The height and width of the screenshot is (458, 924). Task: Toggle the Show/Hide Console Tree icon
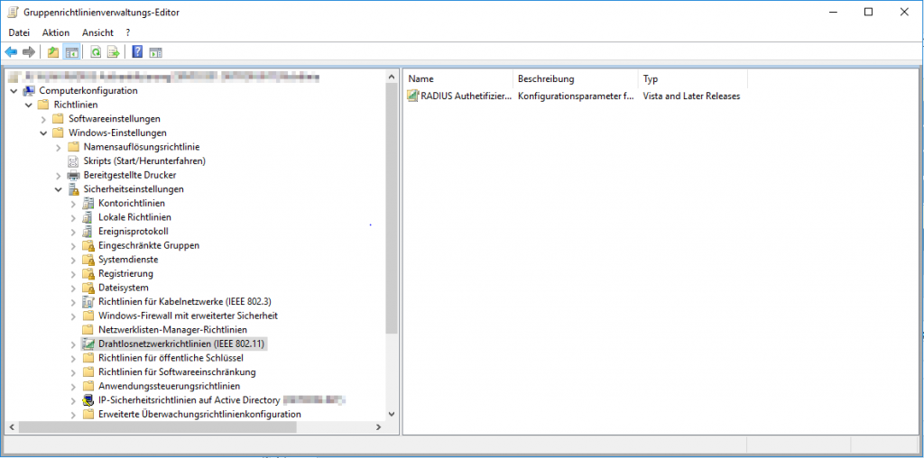click(71, 52)
